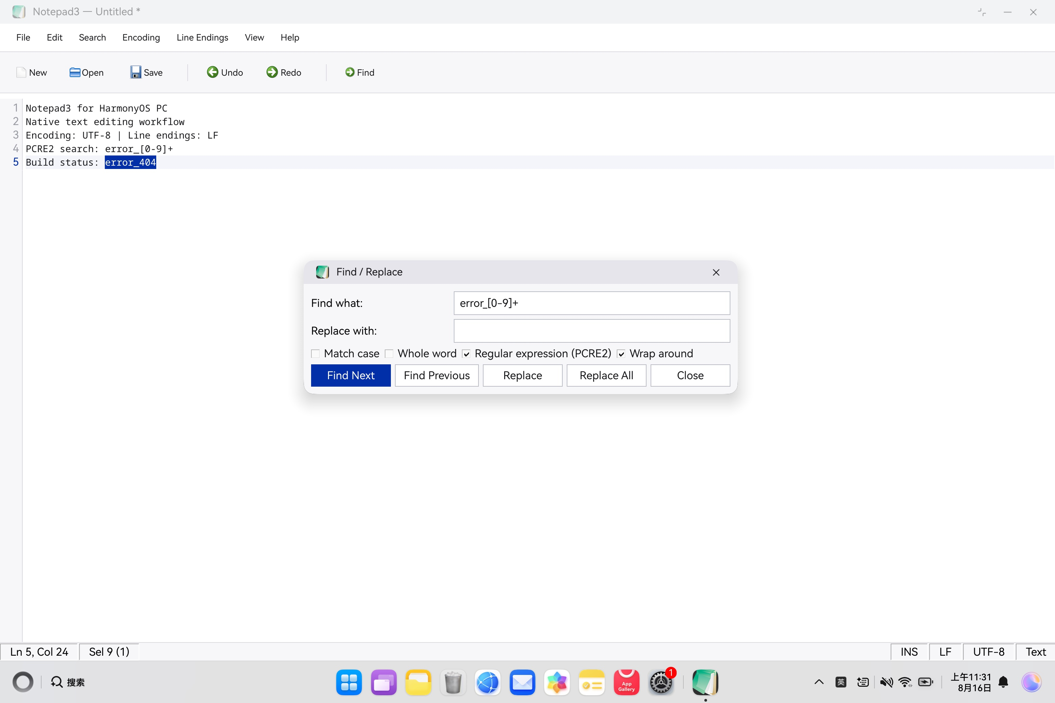Viewport: 1055px width, 703px height.
Task: Uncheck the Wrap around option
Action: (x=621, y=354)
